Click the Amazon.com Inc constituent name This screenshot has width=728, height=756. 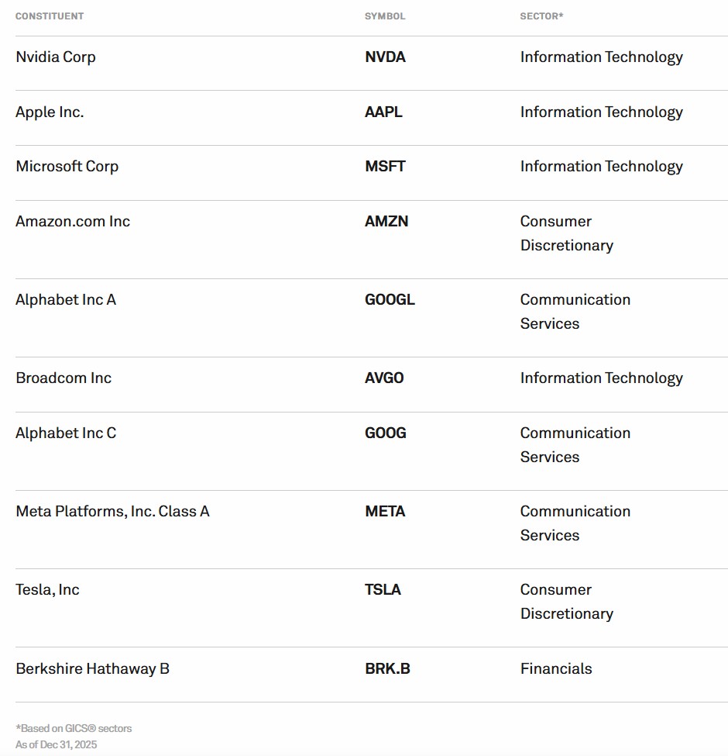pyautogui.click(x=73, y=222)
